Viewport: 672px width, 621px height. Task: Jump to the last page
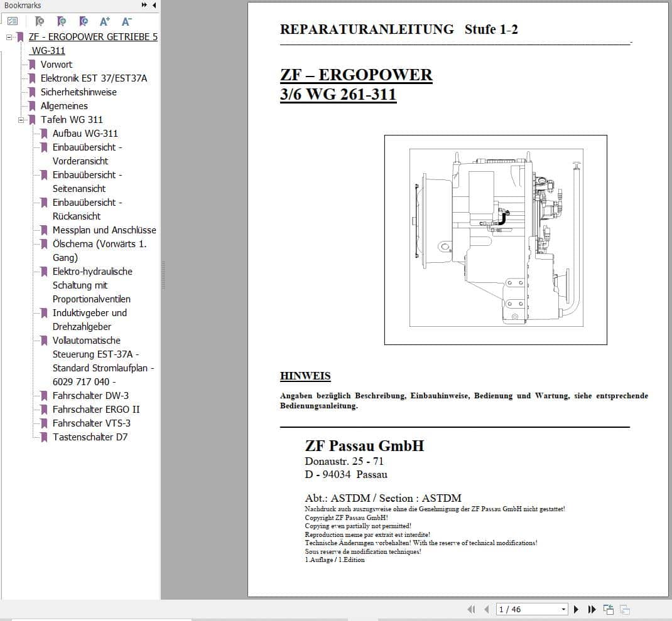(592, 609)
